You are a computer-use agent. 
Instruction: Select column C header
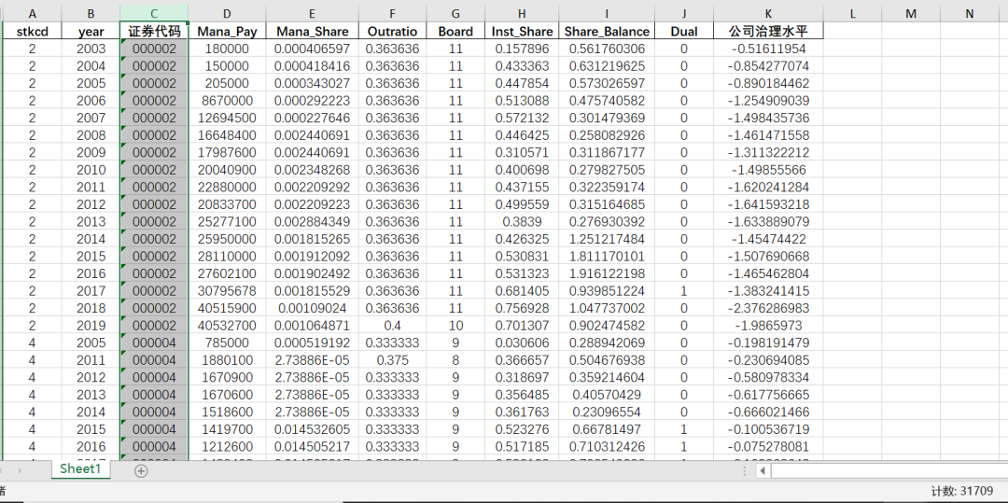point(154,13)
